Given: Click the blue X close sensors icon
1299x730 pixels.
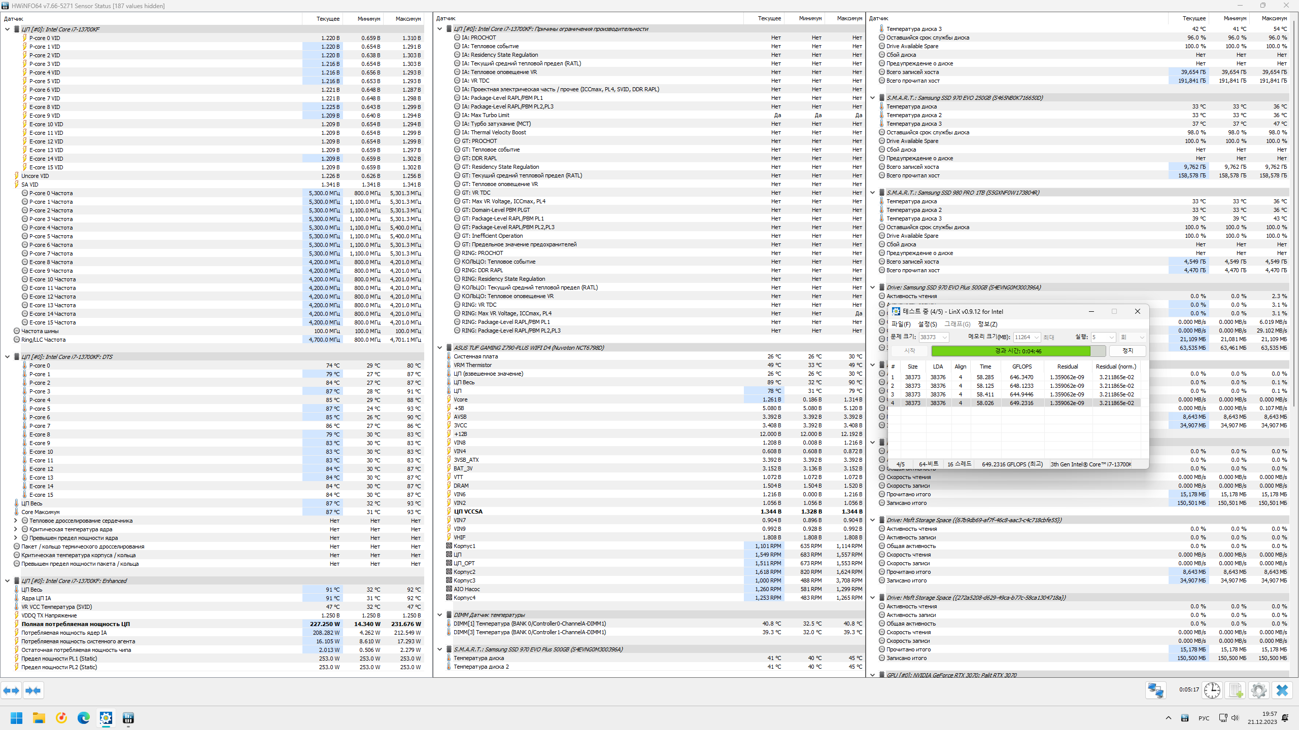Looking at the screenshot, I should [1282, 690].
